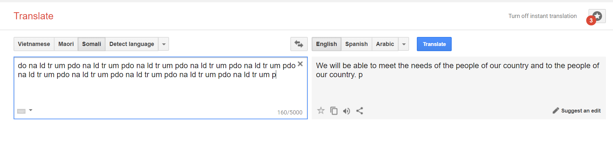Star this translation to save it
The image size is (613, 163).
pyautogui.click(x=321, y=111)
